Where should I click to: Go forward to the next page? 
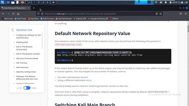pos(8,14)
